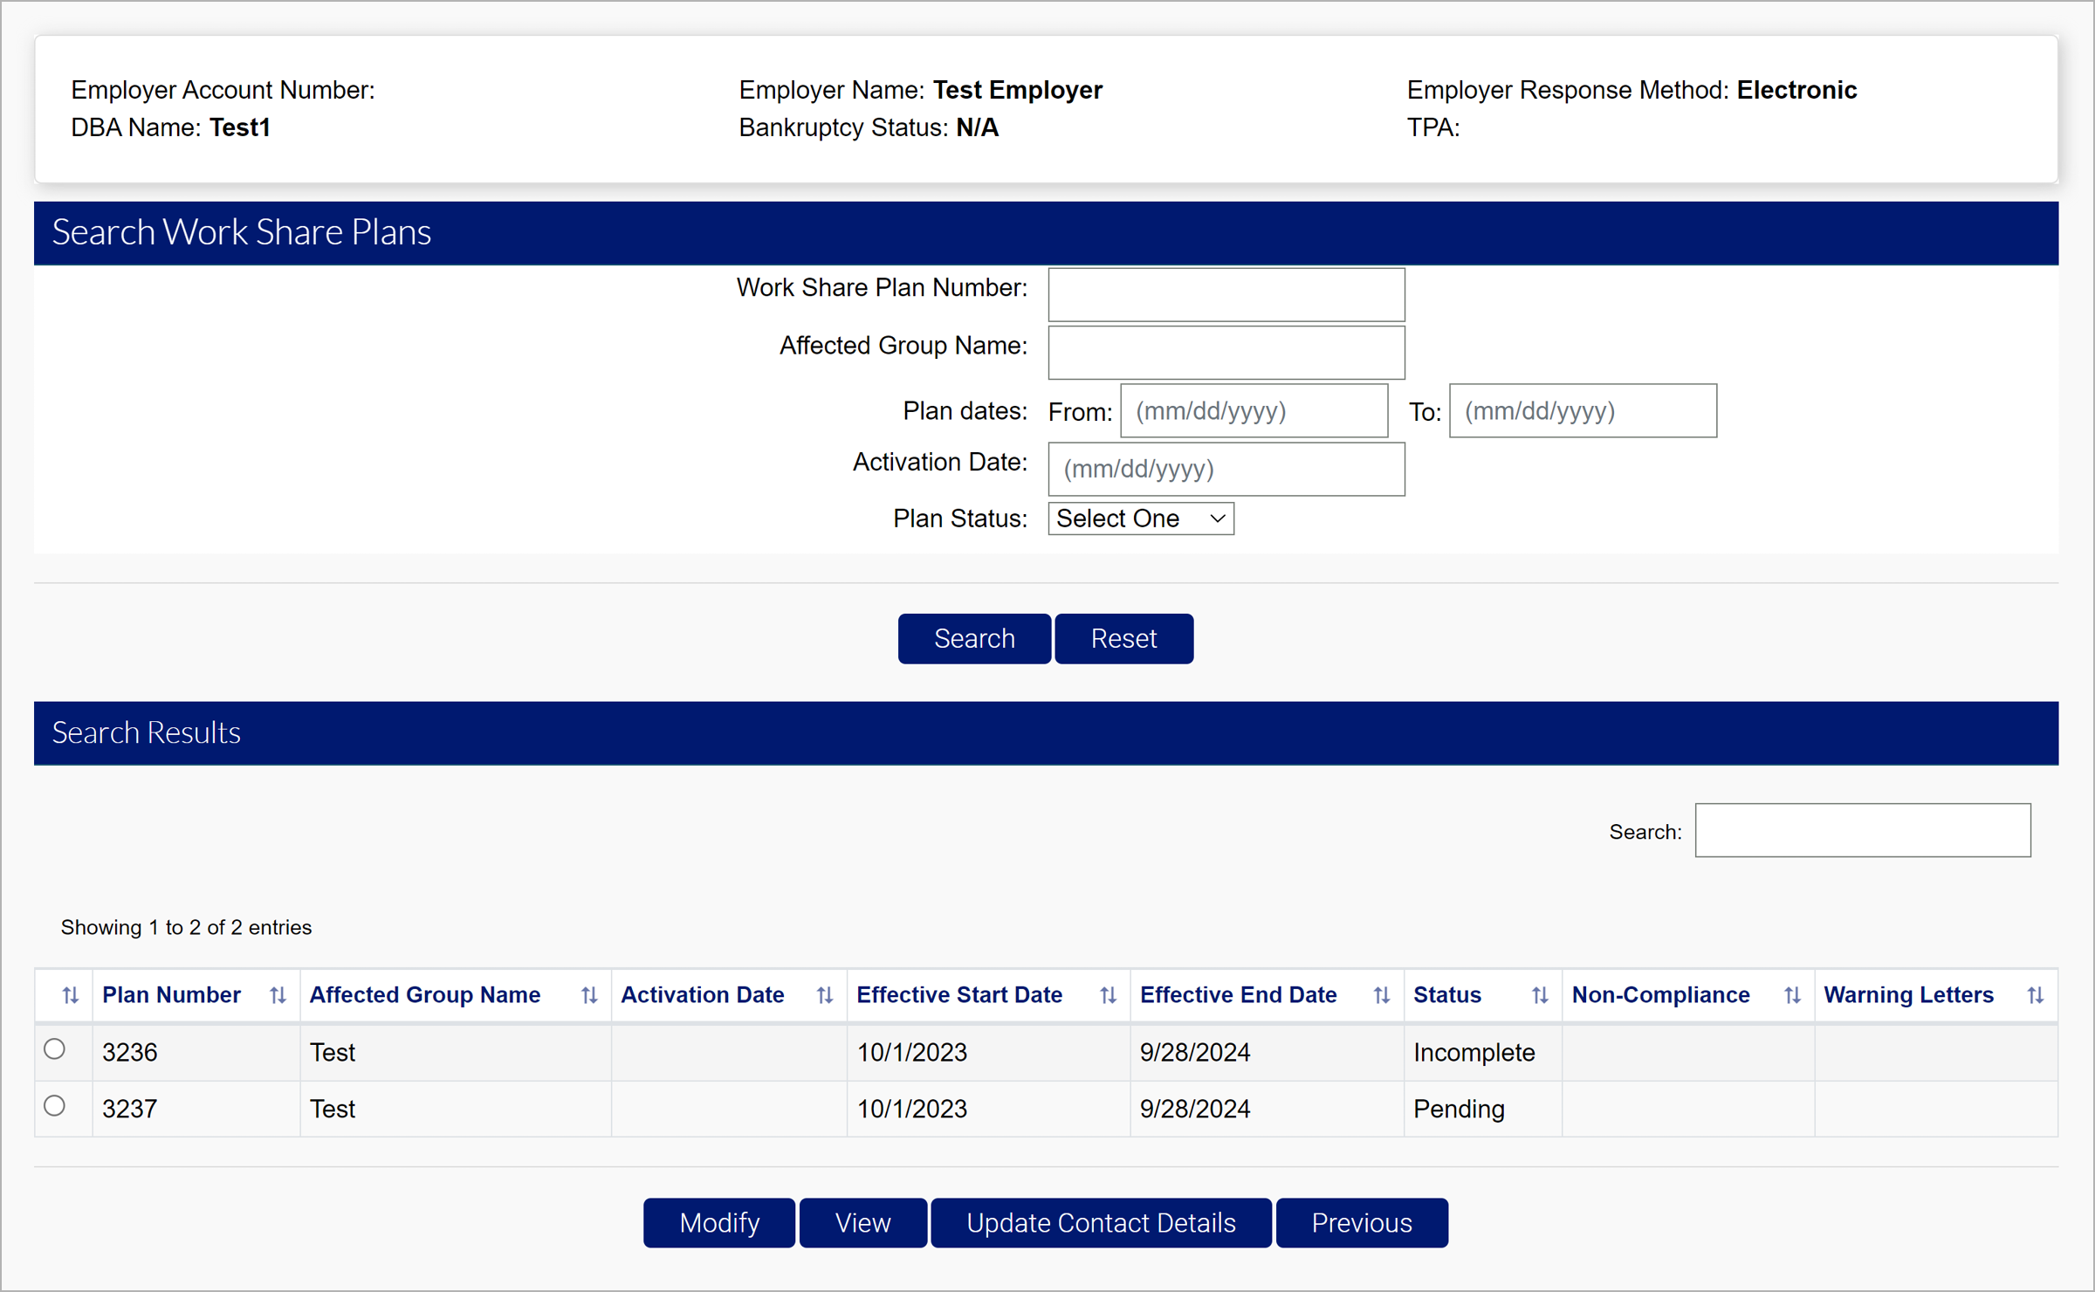
Task: Click the Update Contact Details button
Action: point(1100,1222)
